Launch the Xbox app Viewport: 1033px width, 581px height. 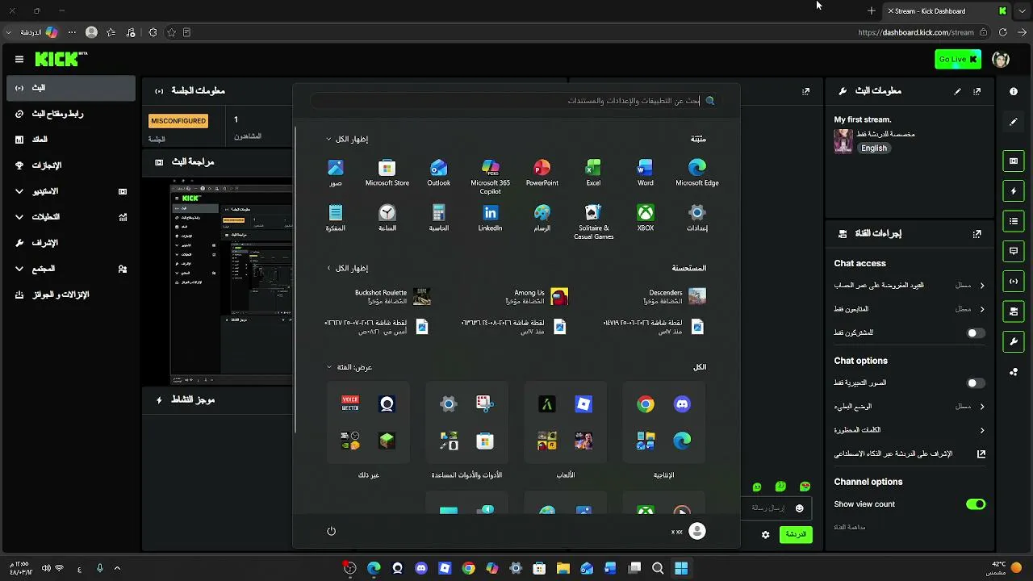(646, 218)
